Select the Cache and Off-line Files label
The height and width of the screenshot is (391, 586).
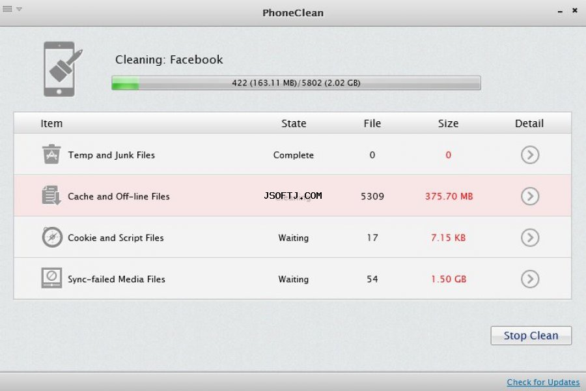tap(119, 196)
